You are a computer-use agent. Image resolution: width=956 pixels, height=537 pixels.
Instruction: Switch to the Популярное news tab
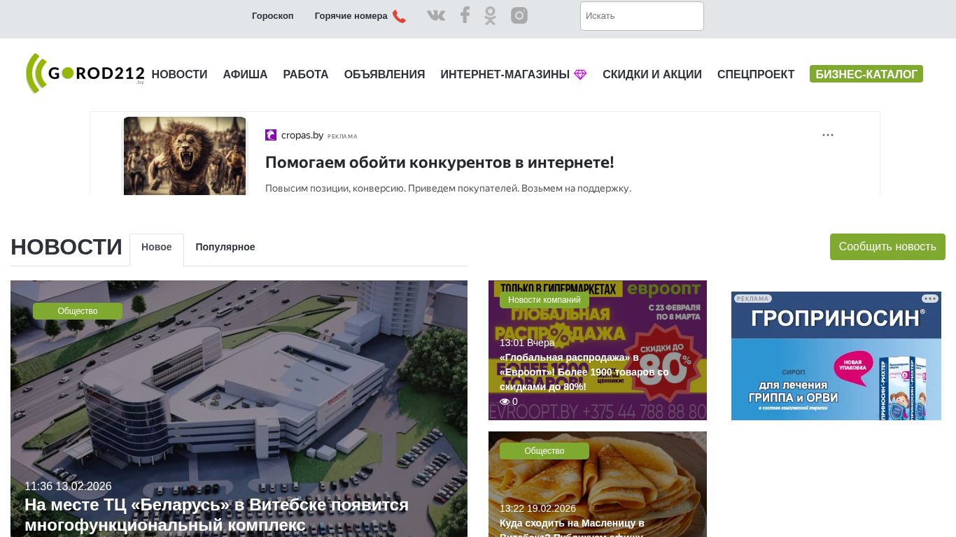click(225, 247)
